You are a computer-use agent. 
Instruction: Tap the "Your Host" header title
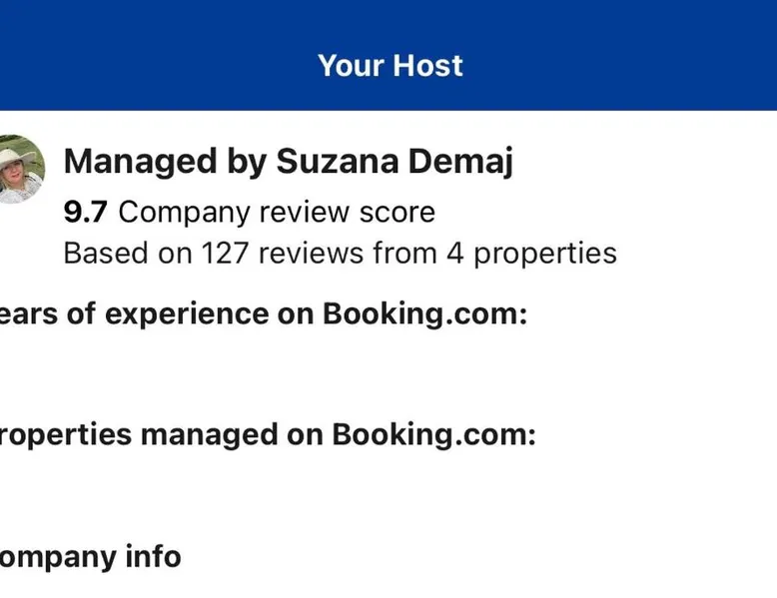[389, 66]
